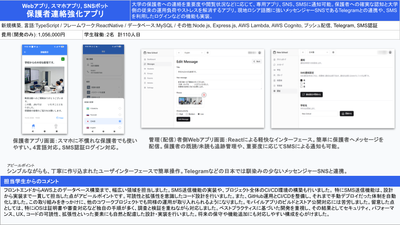Tap back arrow in the phone message header

pyautogui.click(x=25, y=52)
